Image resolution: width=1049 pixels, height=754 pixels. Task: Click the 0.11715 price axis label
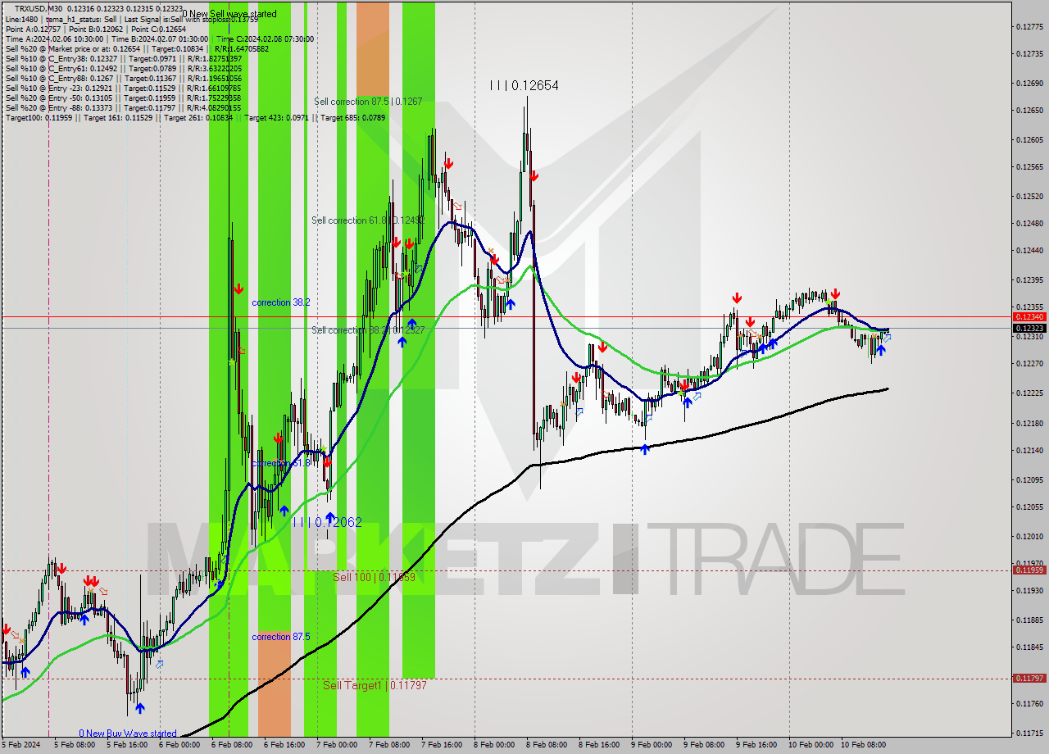[1029, 733]
